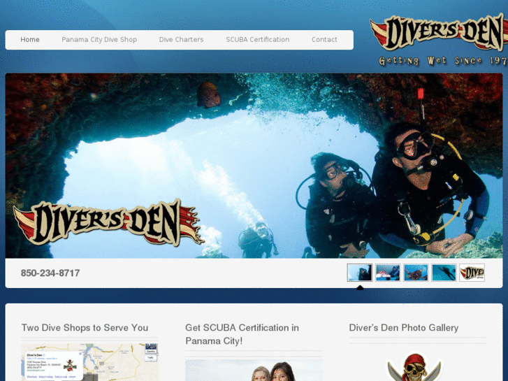Select the first slider thumbnail with divers
The width and height of the screenshot is (508, 381).
[x=360, y=273]
